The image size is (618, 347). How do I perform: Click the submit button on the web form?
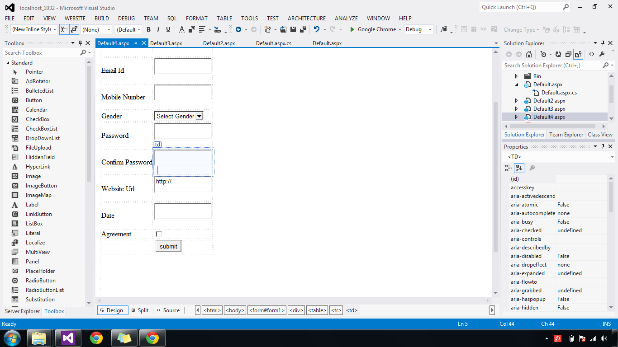pyautogui.click(x=168, y=246)
